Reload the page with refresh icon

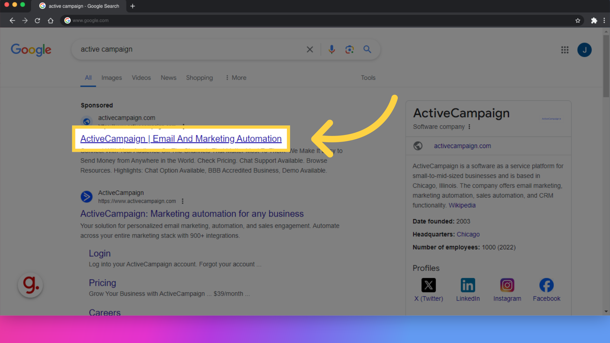pyautogui.click(x=37, y=21)
